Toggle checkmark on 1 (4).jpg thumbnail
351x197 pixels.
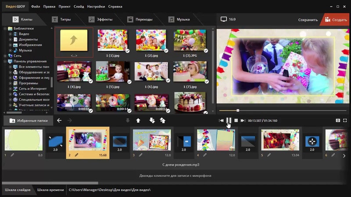(x=90, y=81)
